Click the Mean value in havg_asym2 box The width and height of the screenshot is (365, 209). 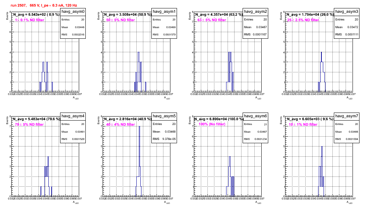261,27
